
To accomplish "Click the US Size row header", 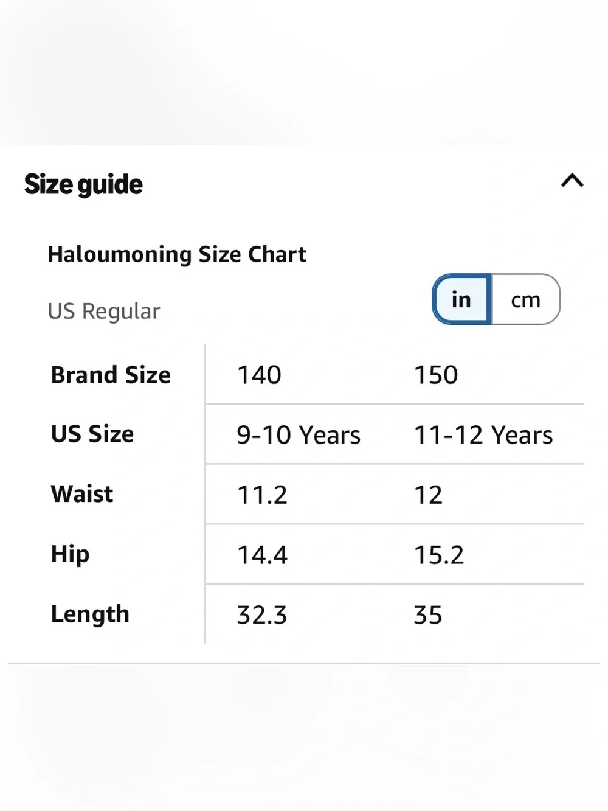I will (92, 434).
